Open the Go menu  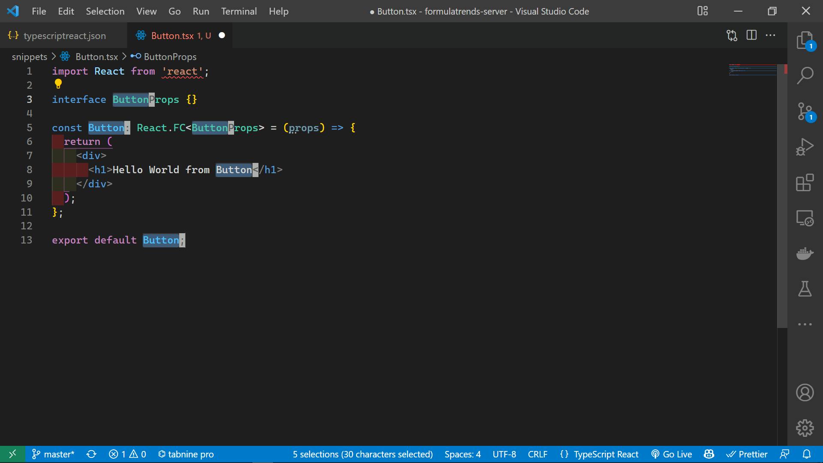click(x=174, y=11)
